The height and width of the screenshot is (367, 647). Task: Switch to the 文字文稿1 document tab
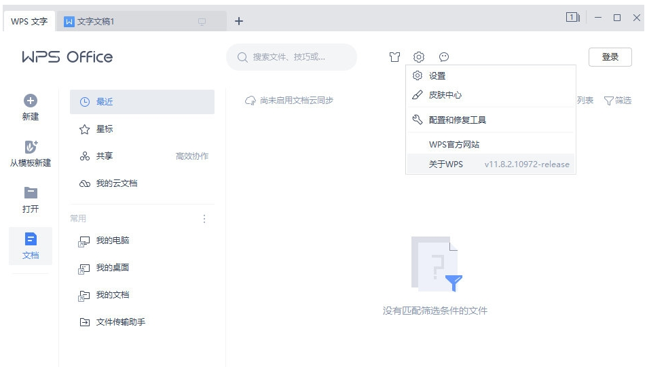point(141,22)
